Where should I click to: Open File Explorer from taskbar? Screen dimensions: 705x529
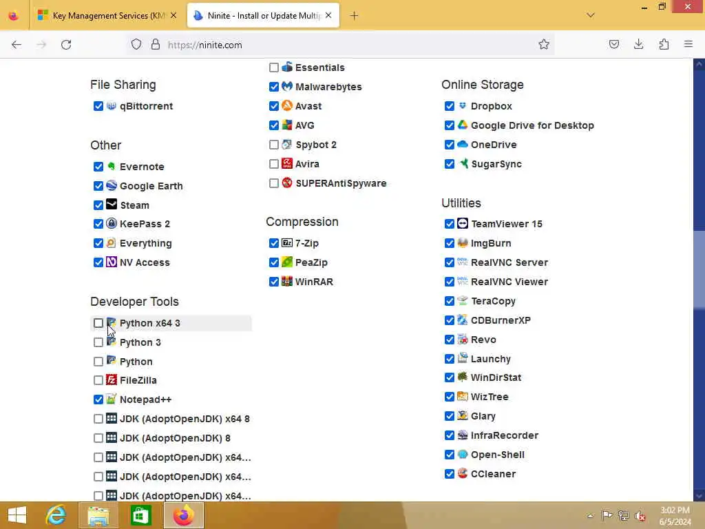coord(98,515)
